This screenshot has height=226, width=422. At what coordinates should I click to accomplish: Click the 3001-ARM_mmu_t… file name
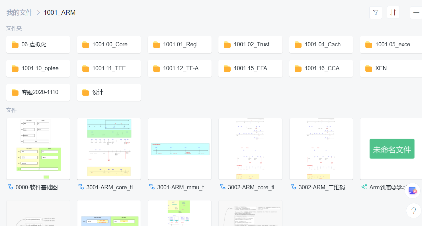[x=183, y=187]
